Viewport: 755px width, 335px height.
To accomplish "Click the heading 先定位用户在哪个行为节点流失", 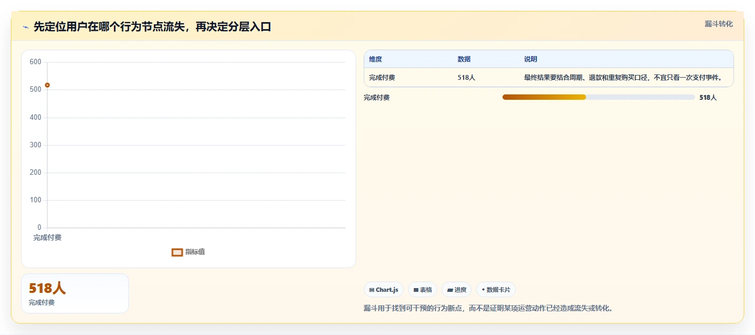I will [152, 26].
